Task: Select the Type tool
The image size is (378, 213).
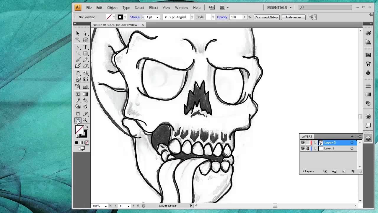Action: pyautogui.click(x=85, y=47)
